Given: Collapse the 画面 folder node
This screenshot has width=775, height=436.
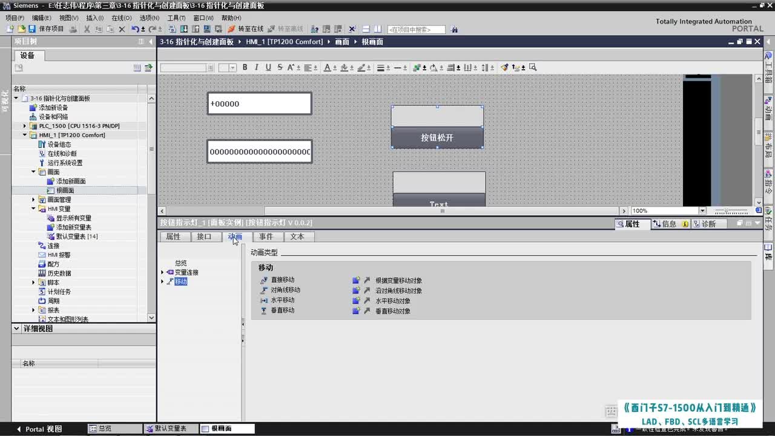Looking at the screenshot, I should coord(34,172).
